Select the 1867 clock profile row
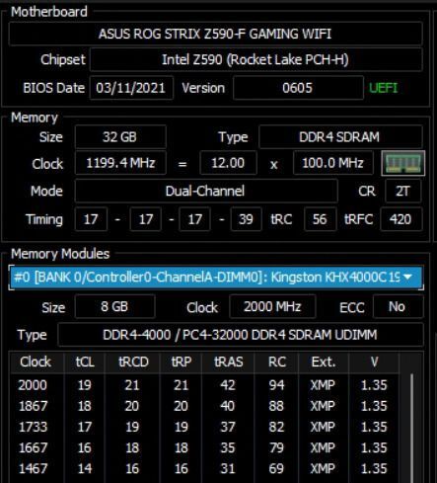The width and height of the screenshot is (437, 483). [204, 406]
